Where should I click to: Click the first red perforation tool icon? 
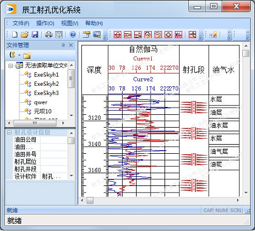pos(118,35)
